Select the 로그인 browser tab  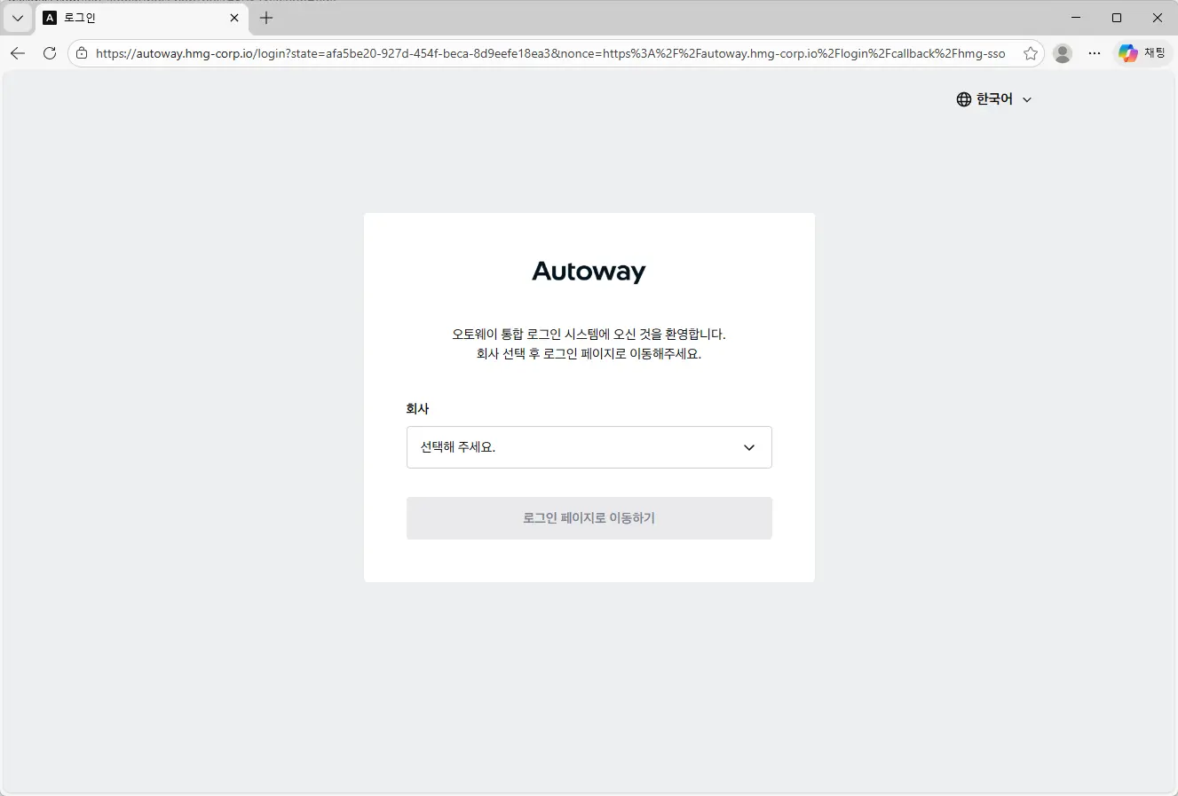(133, 18)
